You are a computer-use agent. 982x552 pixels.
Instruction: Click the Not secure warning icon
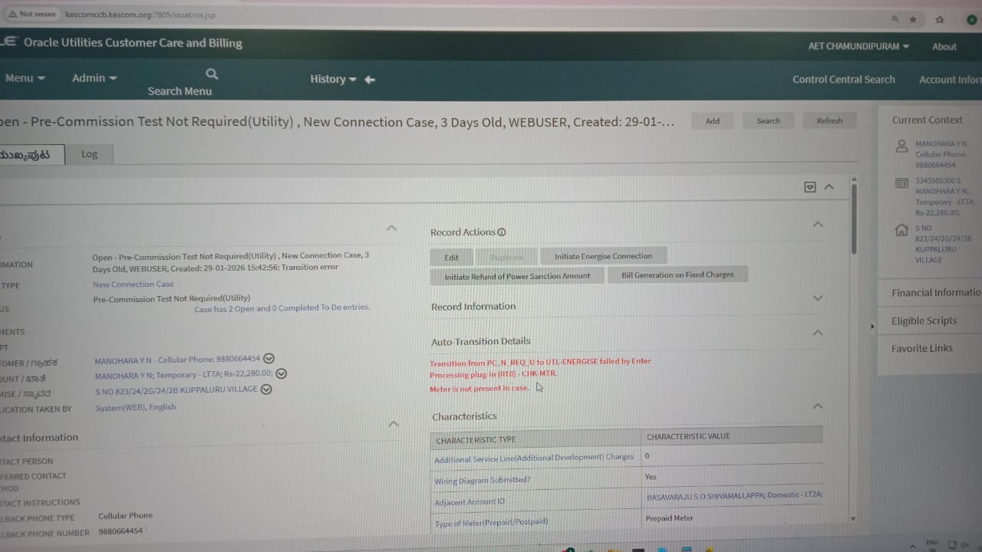pyautogui.click(x=12, y=14)
